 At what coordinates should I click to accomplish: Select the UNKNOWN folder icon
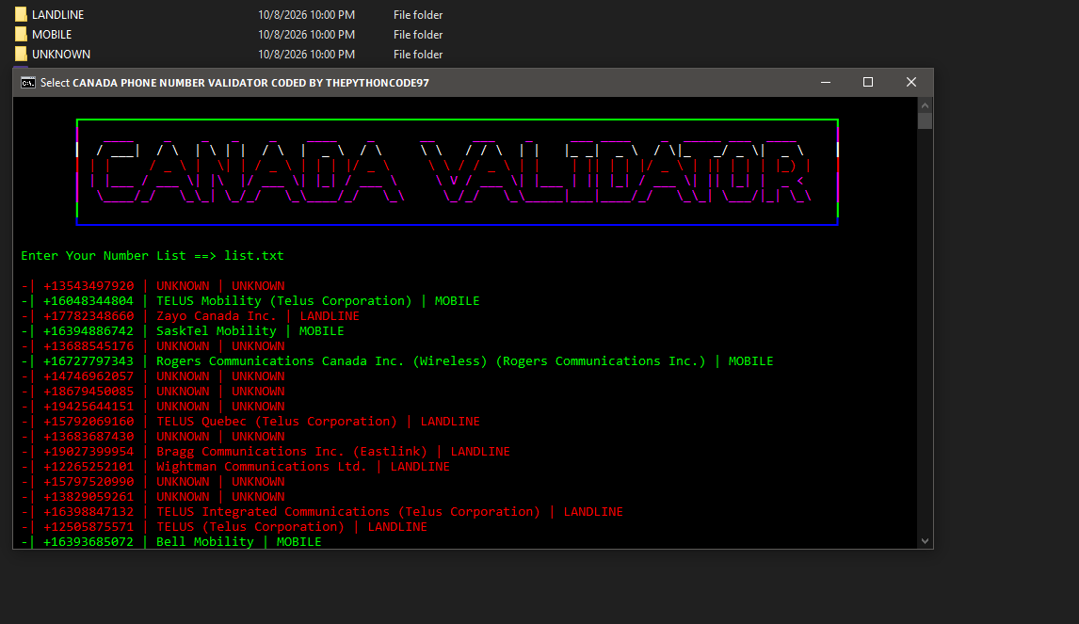coord(22,55)
